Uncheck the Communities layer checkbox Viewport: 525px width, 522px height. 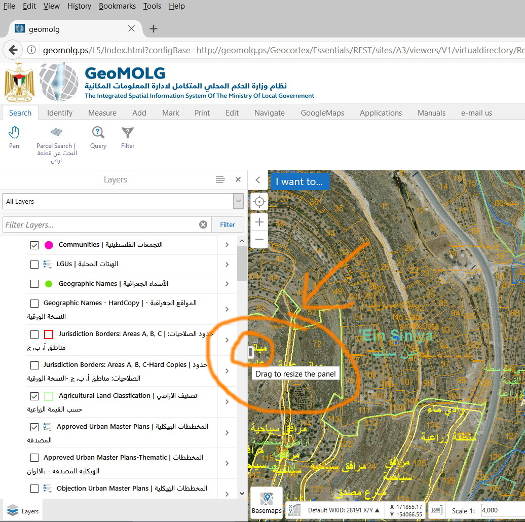pyautogui.click(x=34, y=245)
